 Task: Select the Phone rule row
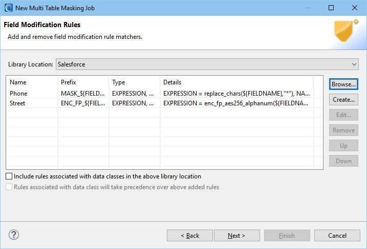[160, 94]
